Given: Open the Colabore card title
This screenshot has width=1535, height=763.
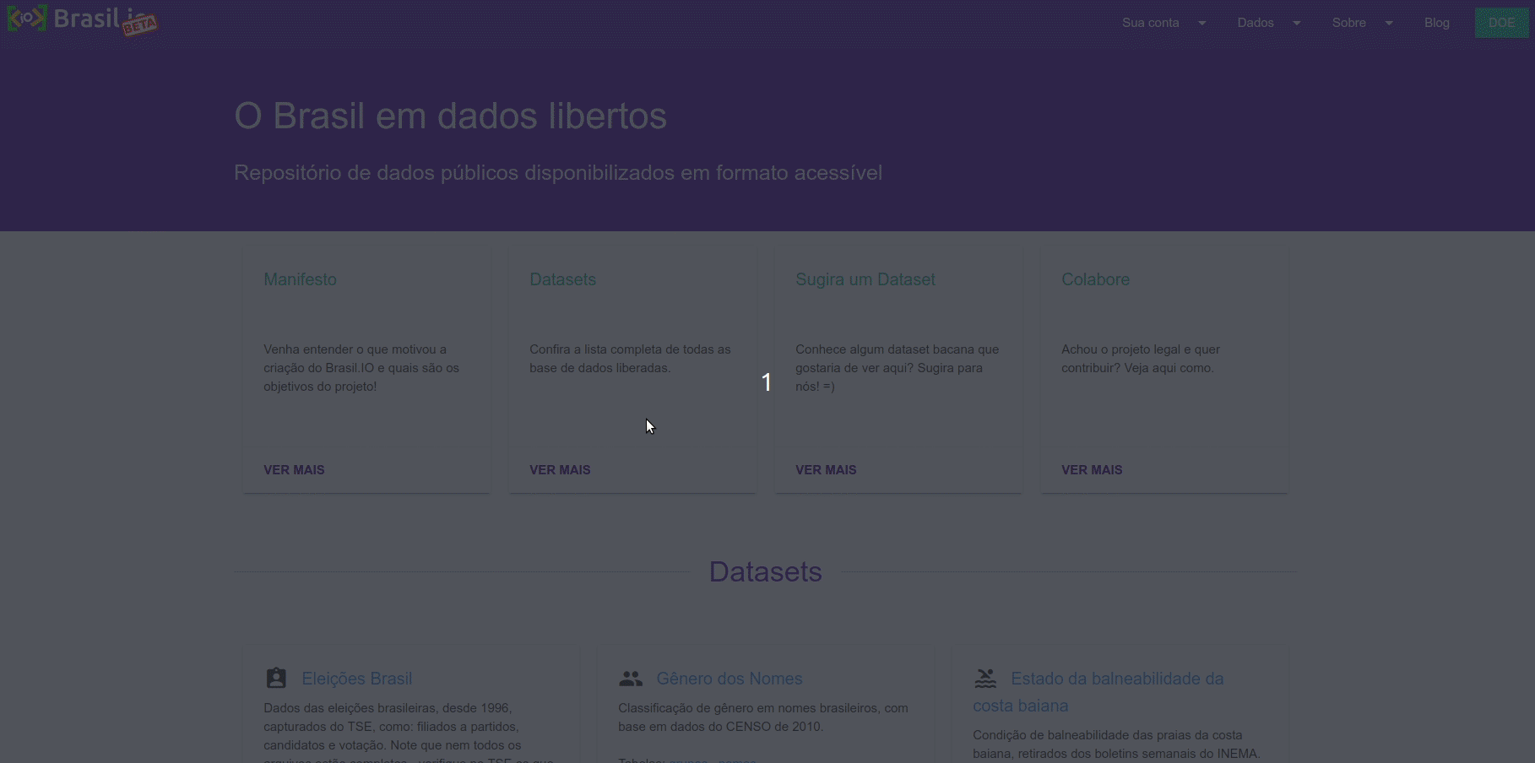Looking at the screenshot, I should click(x=1095, y=279).
